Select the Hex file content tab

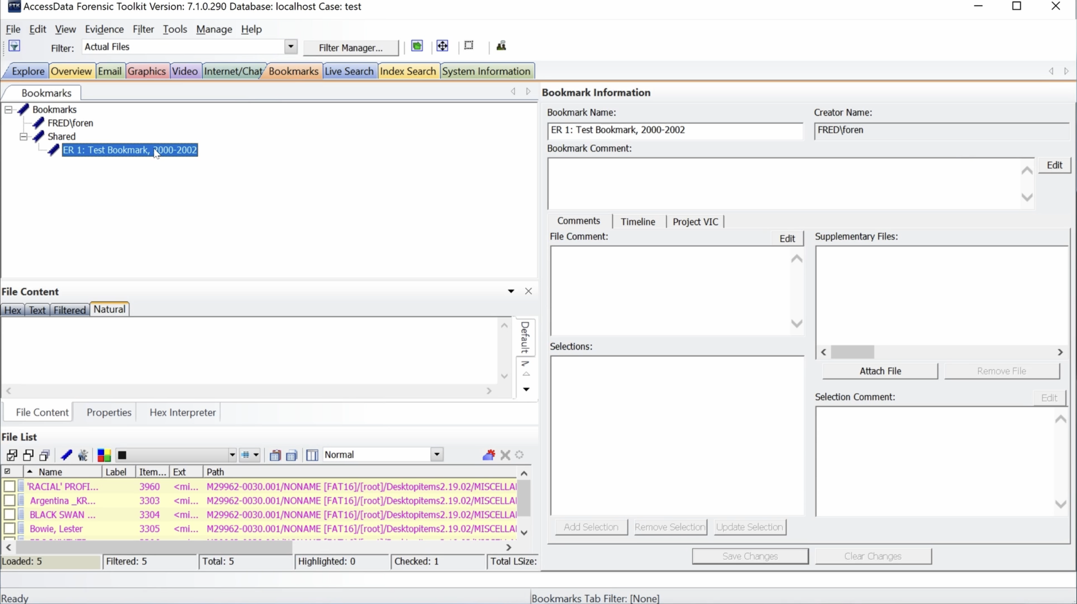click(x=13, y=309)
